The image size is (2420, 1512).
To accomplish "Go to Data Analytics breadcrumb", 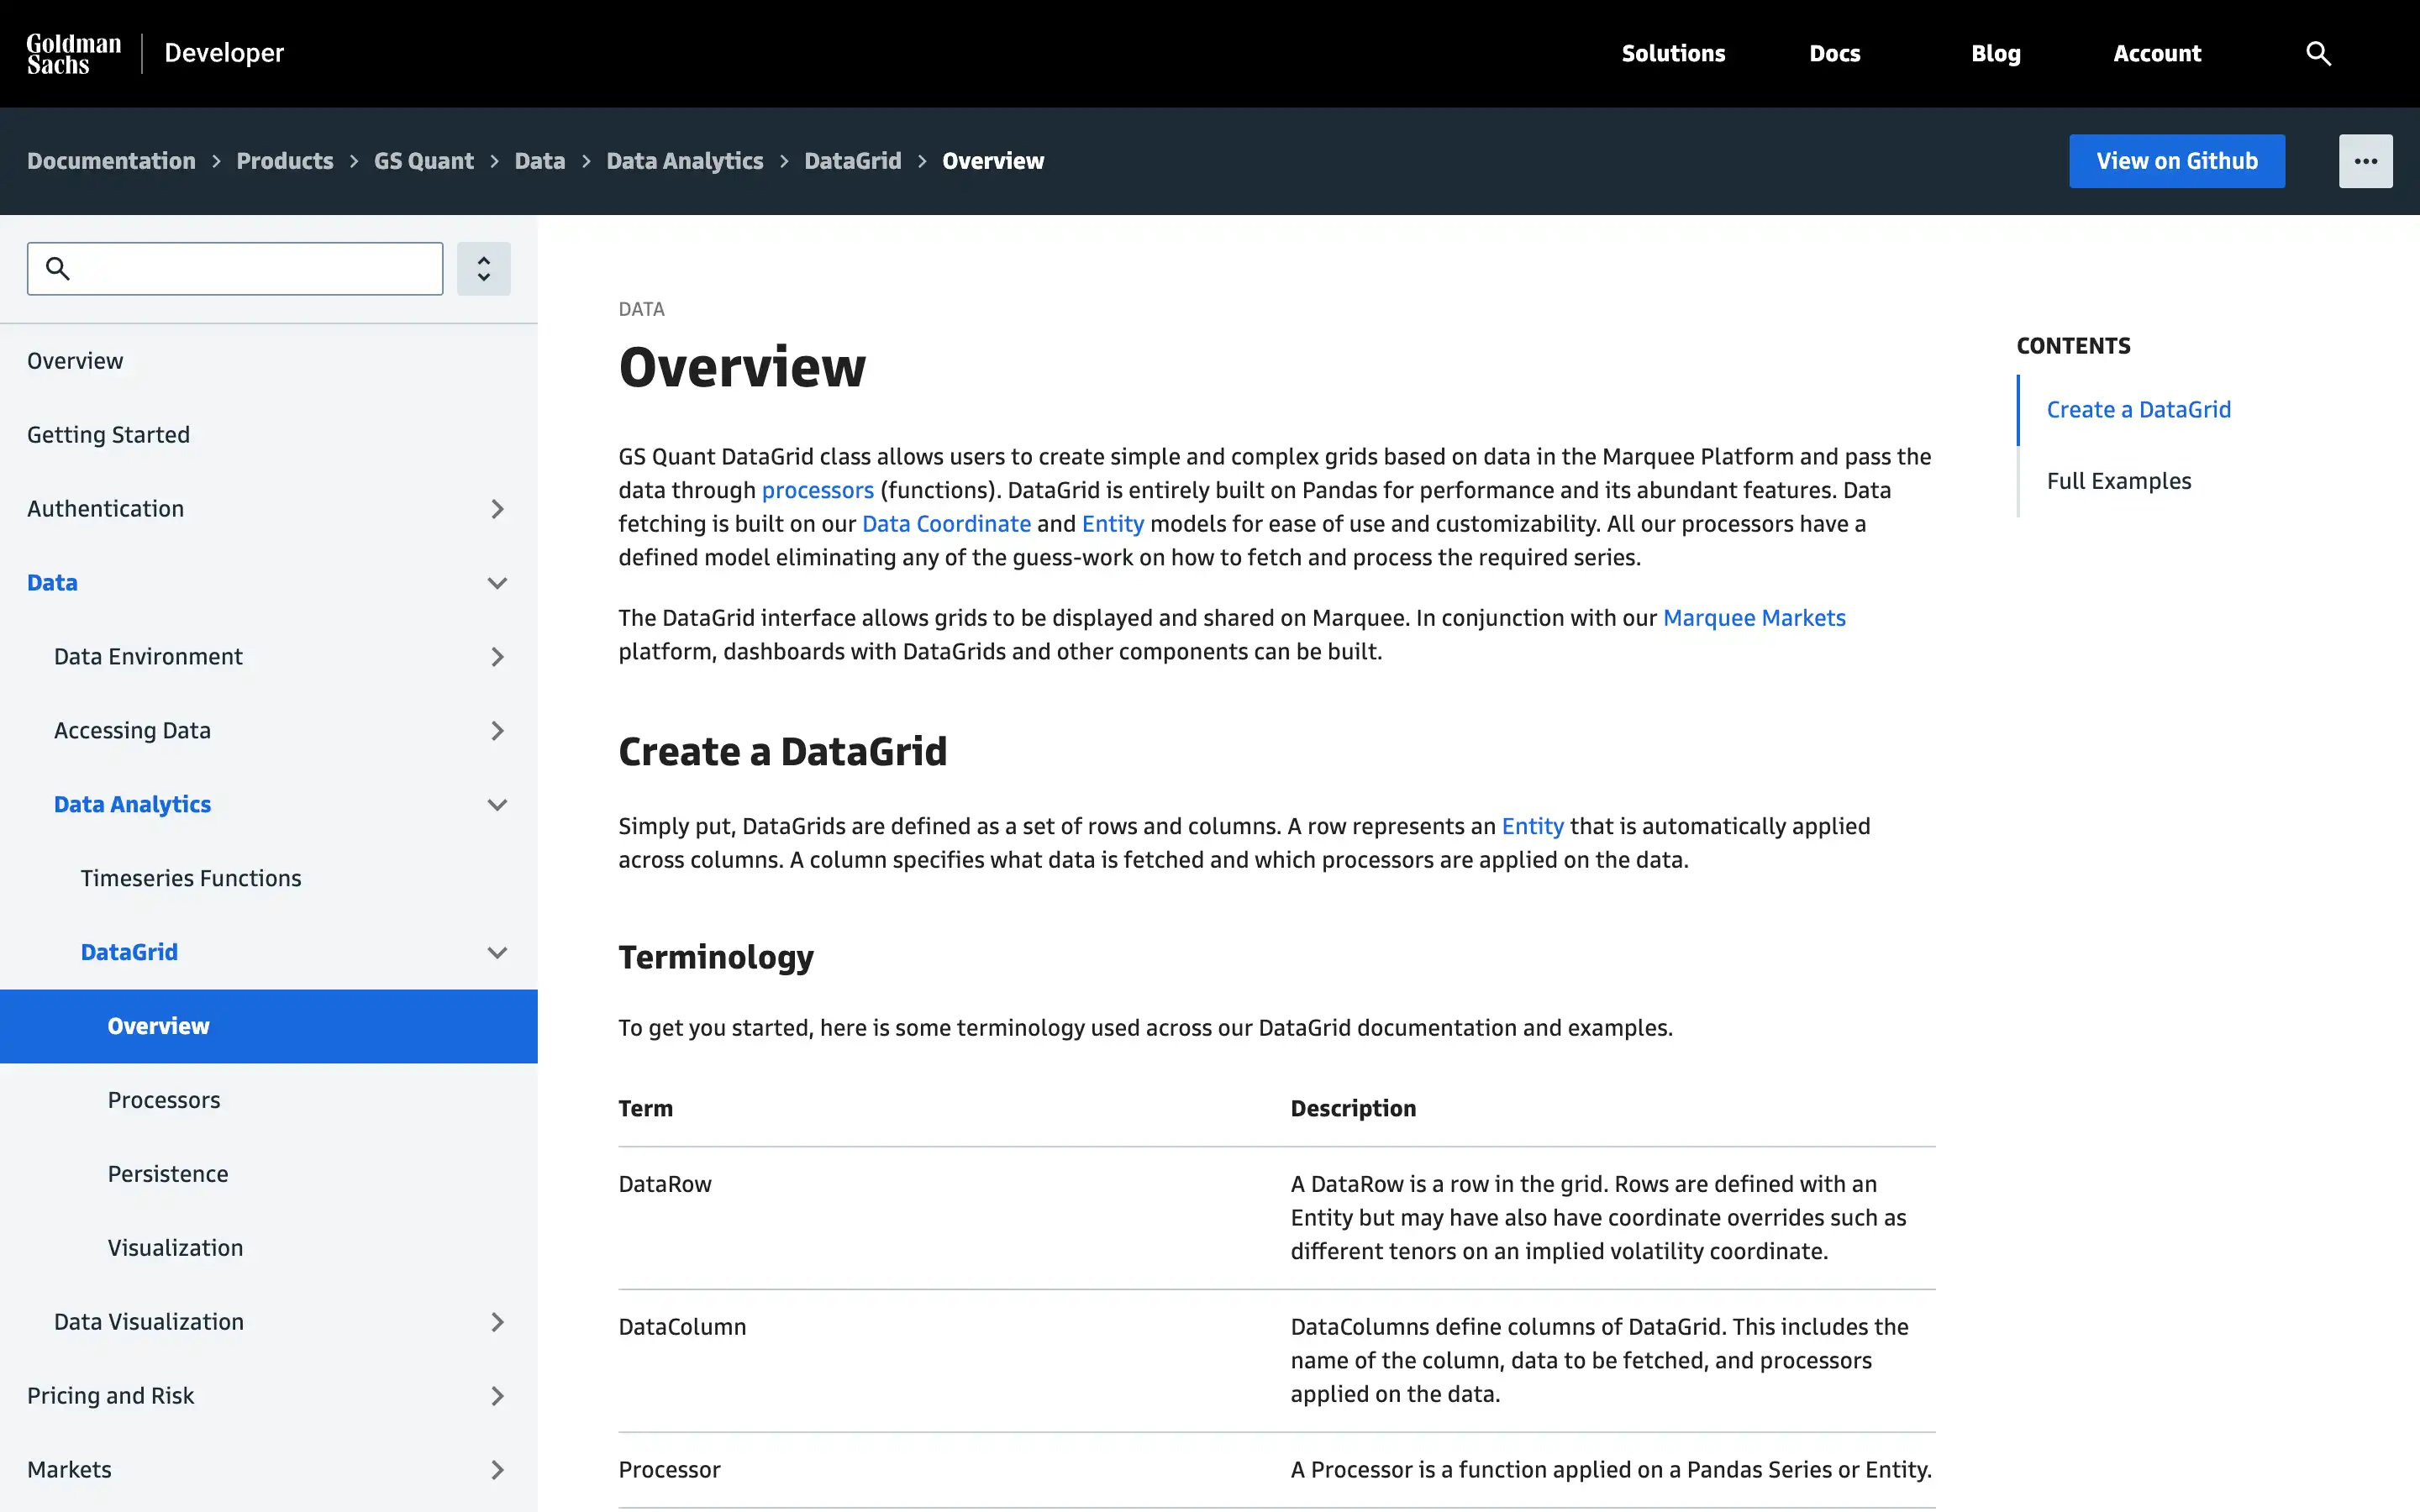I will pos(685,161).
